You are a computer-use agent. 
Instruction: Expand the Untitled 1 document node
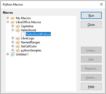8,54
